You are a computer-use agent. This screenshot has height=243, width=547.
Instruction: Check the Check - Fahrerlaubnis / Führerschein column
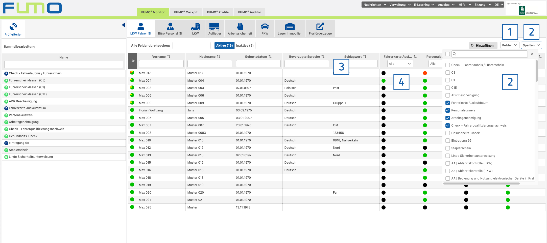tap(448, 65)
